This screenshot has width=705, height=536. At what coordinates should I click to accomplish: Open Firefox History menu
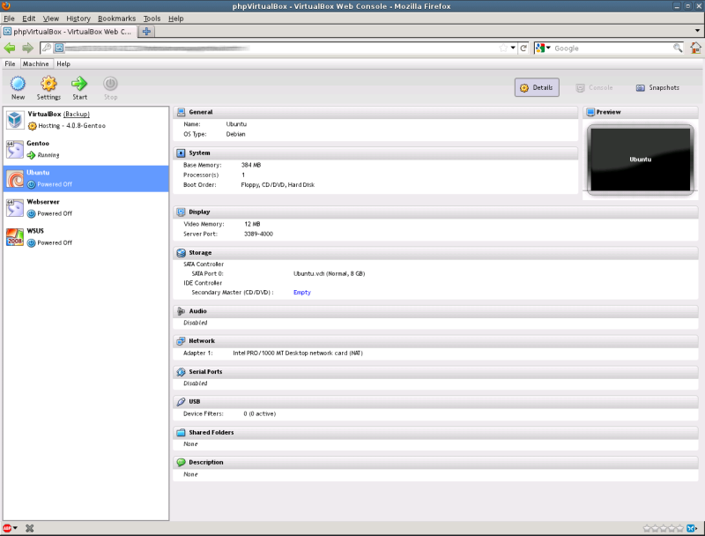tap(78, 19)
